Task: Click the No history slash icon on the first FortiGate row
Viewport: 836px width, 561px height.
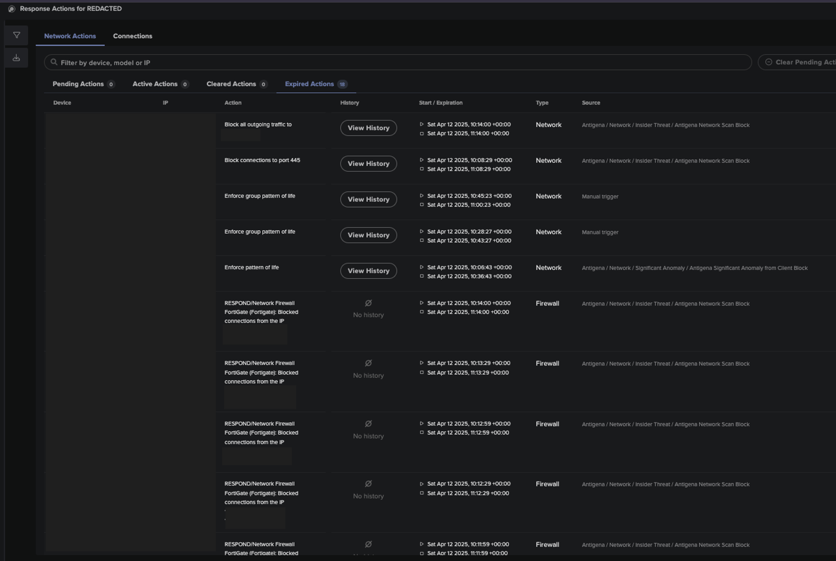Action: [368, 303]
